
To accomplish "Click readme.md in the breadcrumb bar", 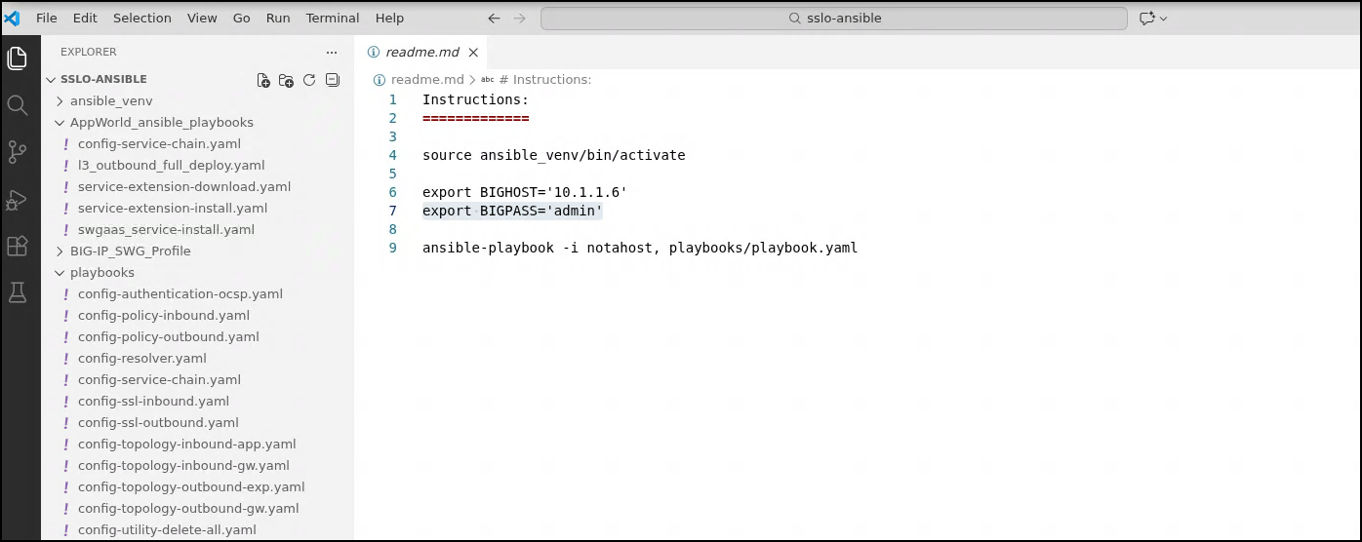I will click(427, 79).
